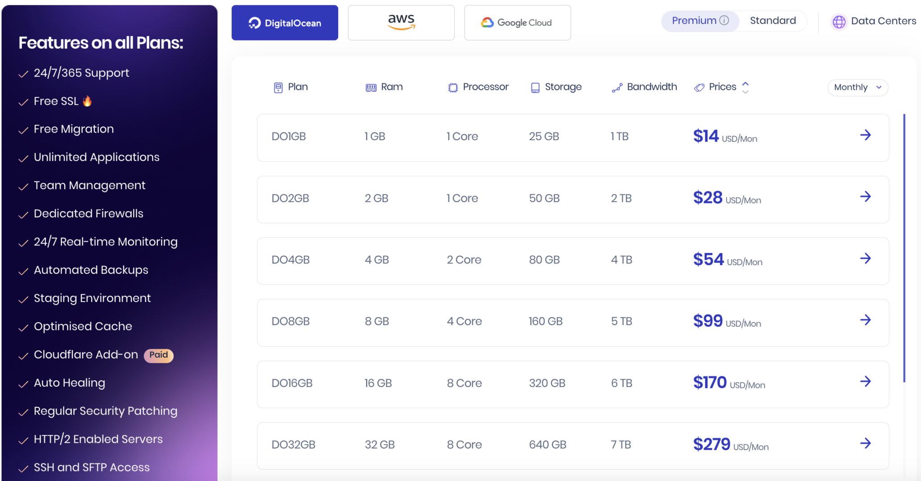Select the Premium pricing option
This screenshot has width=921, height=481.
[693, 21]
